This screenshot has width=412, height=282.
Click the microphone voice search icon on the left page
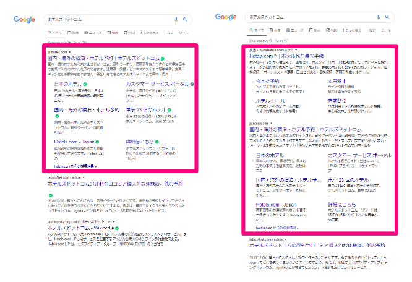(x=176, y=19)
